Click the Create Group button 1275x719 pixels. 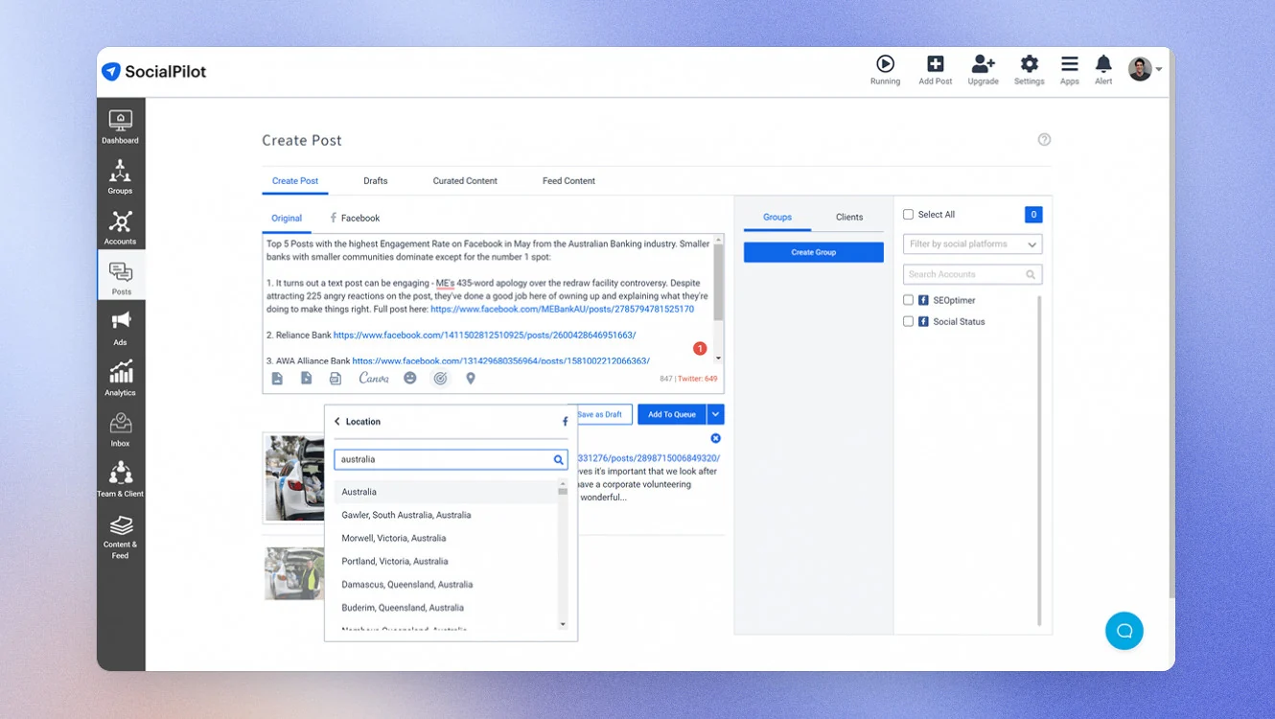point(814,252)
